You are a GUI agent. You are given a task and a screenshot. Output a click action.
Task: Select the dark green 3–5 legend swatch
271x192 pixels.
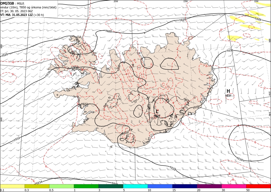pos(111,186)
